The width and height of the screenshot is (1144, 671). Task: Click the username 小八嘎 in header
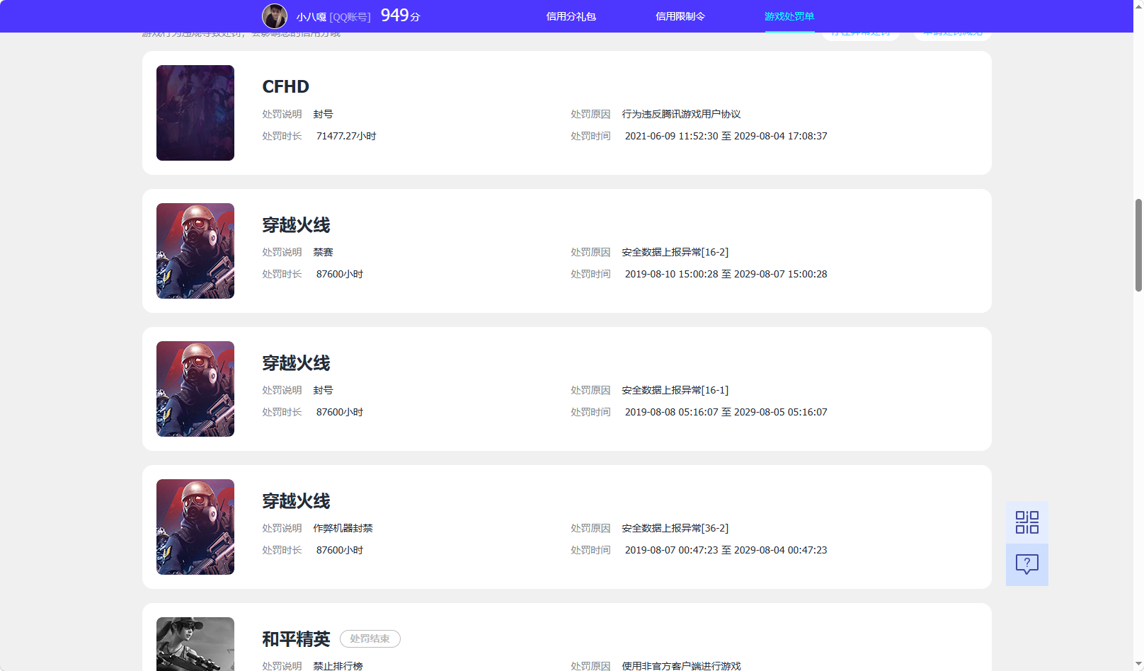[311, 17]
